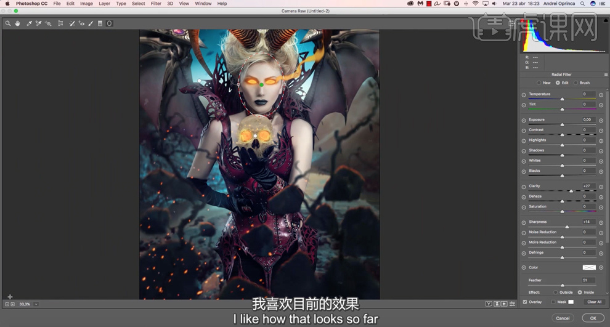Click the Cancel button
The width and height of the screenshot is (610, 327).
click(x=563, y=318)
